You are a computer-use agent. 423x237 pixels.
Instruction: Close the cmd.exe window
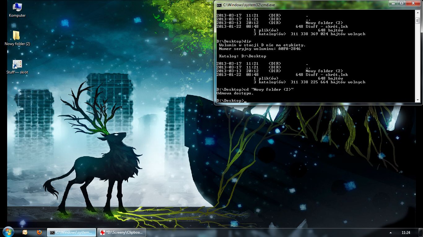tap(413, 3)
